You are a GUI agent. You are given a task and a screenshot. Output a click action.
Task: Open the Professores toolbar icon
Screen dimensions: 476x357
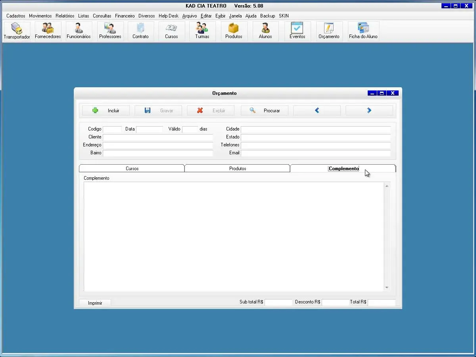click(x=110, y=31)
